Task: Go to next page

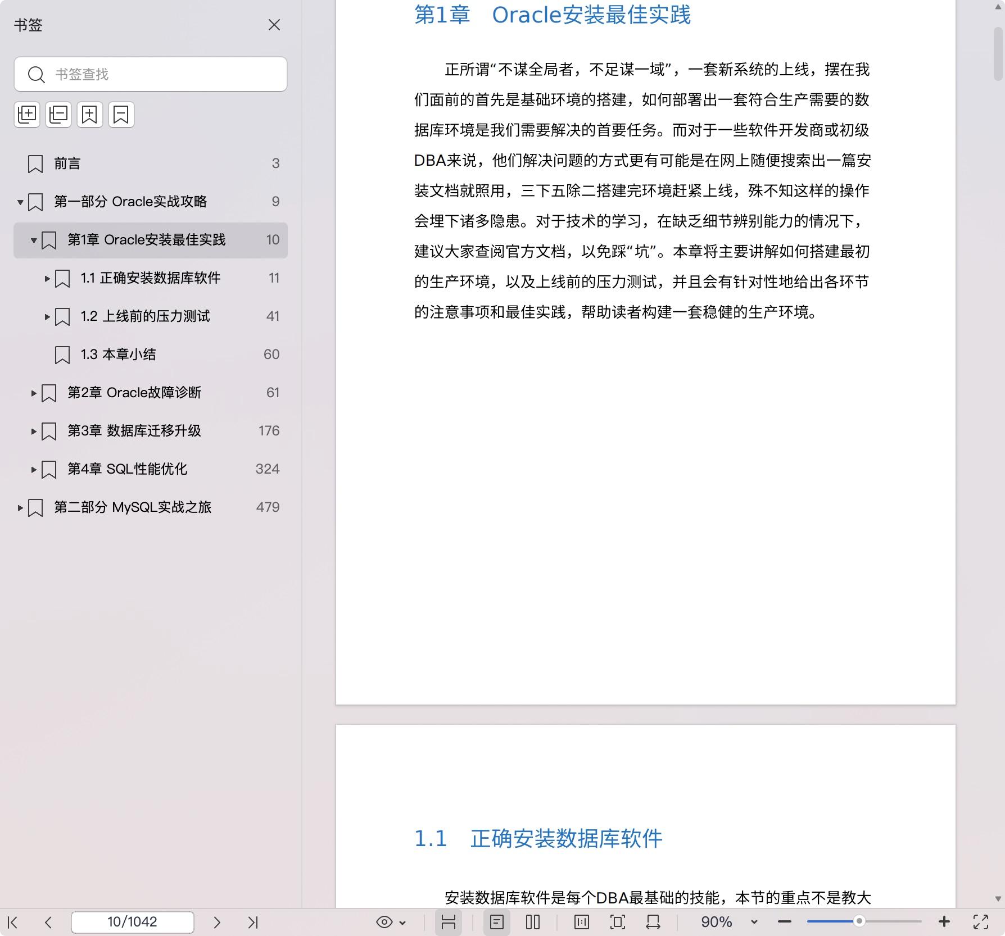Action: (217, 922)
